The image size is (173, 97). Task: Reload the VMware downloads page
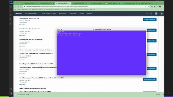click(21, 6)
